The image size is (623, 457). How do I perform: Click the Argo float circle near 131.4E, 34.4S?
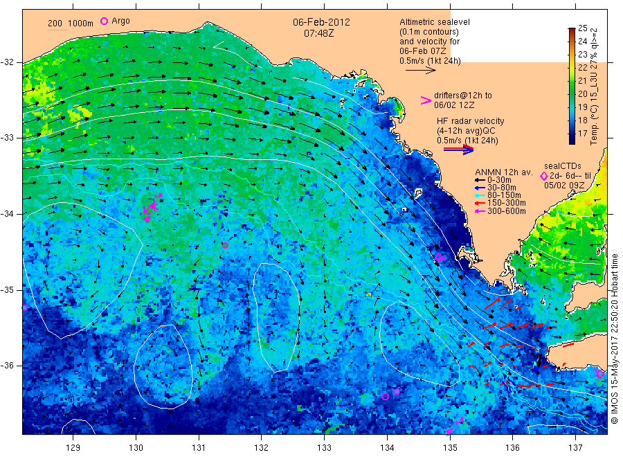pos(225,245)
